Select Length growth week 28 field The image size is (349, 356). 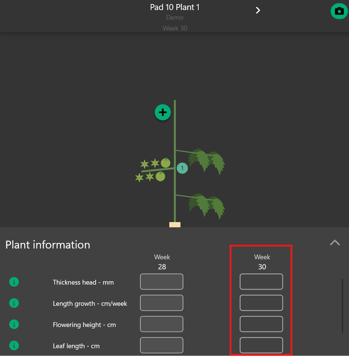pos(161,303)
